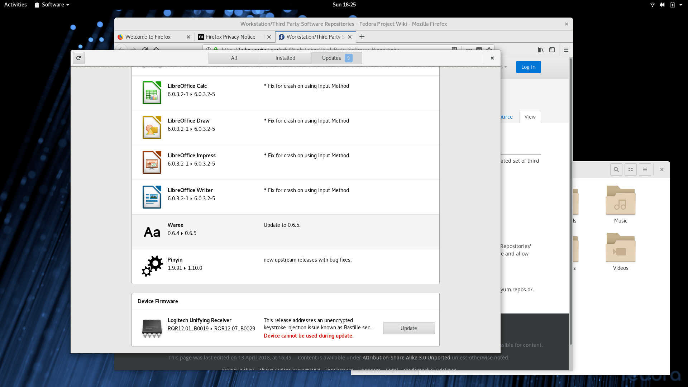Open the Software app menu in top bar

tap(52, 5)
